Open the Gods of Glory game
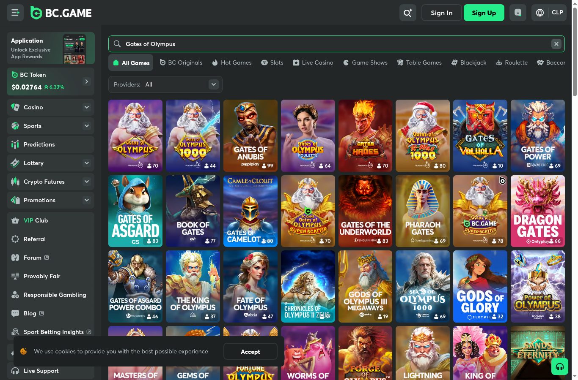 tap(480, 286)
